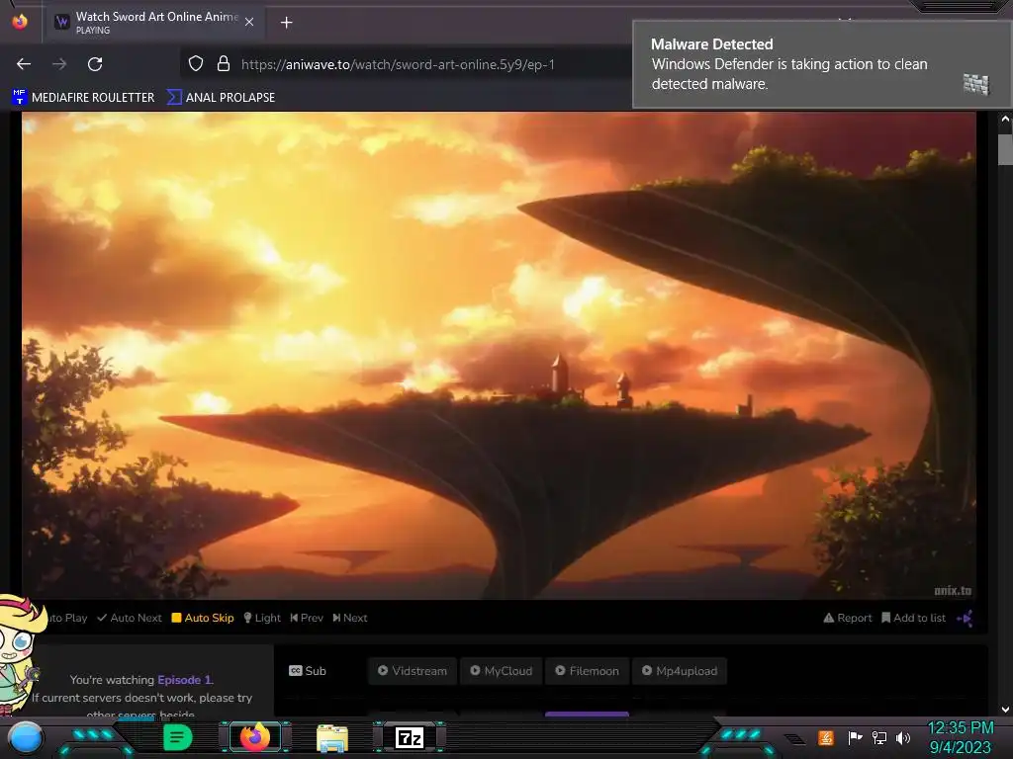Open the Action Center flag icon

coord(855,737)
